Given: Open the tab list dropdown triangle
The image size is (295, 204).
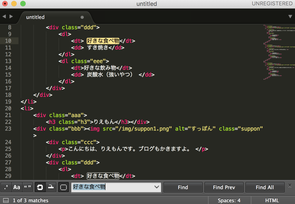Looking at the screenshot, I should pyautogui.click(x=290, y=16).
